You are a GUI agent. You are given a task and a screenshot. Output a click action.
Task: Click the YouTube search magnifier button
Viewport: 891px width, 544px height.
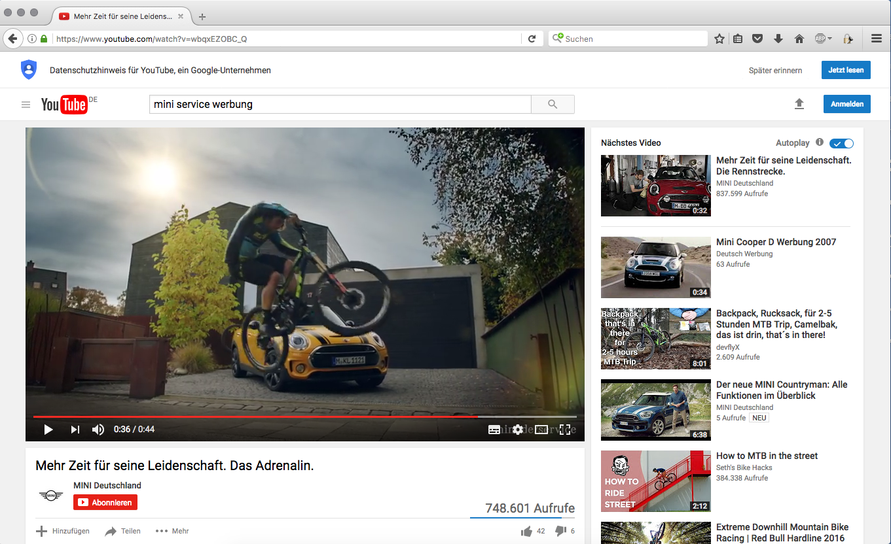click(x=553, y=104)
